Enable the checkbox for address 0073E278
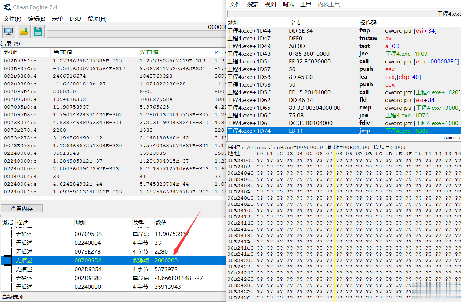 7,252
